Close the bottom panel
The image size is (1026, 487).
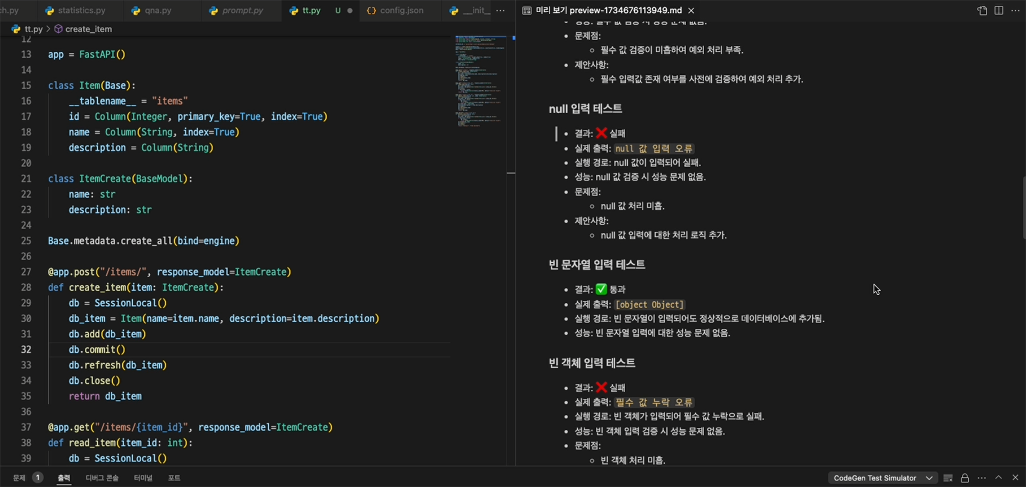point(1015,477)
